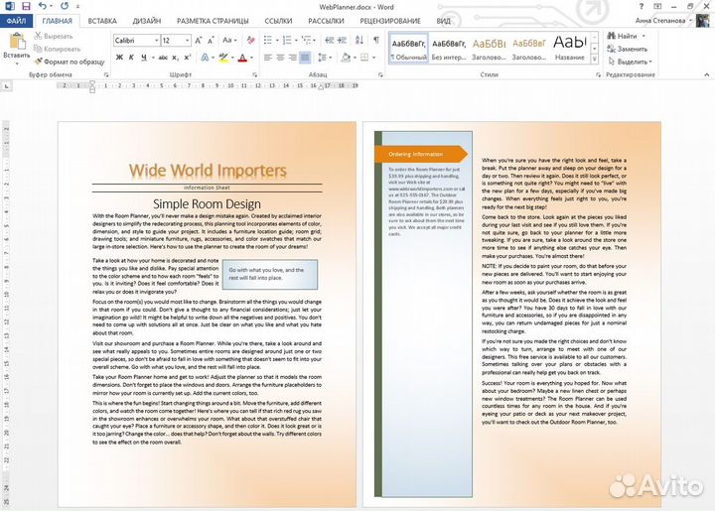This screenshot has width=715, height=511.
Task: Apply a numbered list
Action: click(287, 41)
